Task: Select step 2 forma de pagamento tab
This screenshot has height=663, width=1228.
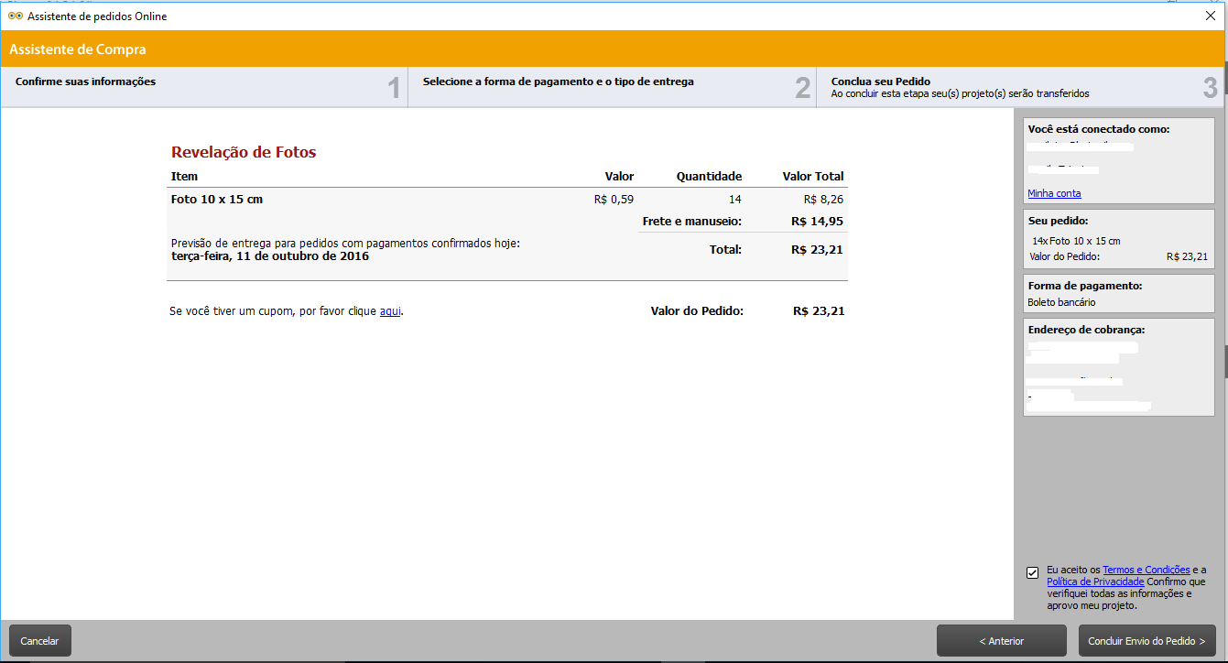Action: (x=611, y=87)
